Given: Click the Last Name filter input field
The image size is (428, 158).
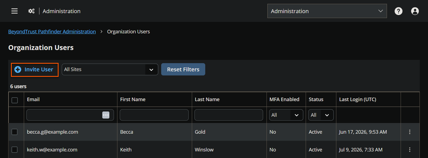Looking at the screenshot, I should pos(229,115).
